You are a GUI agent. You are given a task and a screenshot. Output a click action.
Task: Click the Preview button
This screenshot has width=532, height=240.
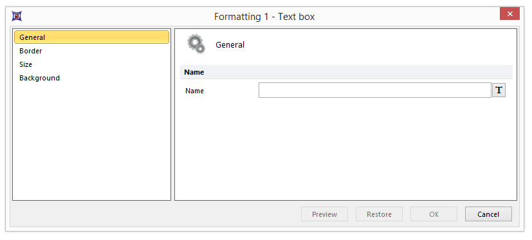coord(324,214)
